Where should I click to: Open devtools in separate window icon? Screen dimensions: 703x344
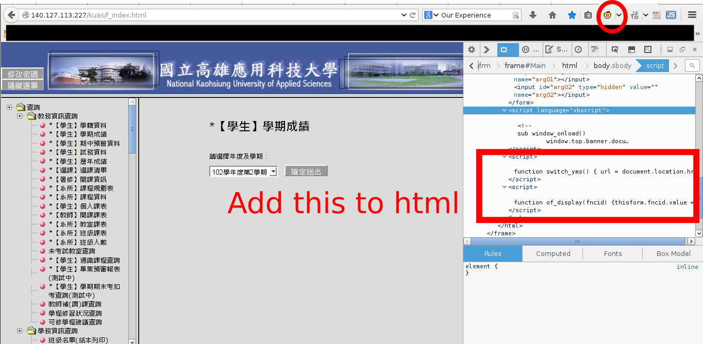pos(682,49)
